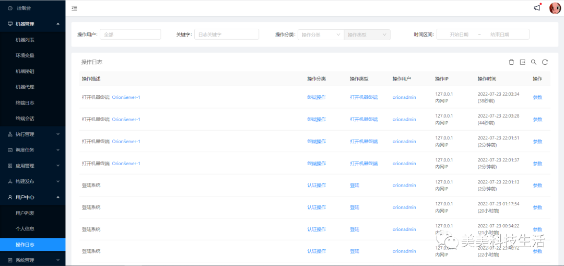Go to 个人信息 page
This screenshot has width=564, height=266.
pos(33,228)
